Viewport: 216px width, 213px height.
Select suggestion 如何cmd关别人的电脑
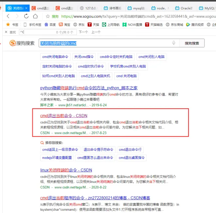(x=59, y=76)
